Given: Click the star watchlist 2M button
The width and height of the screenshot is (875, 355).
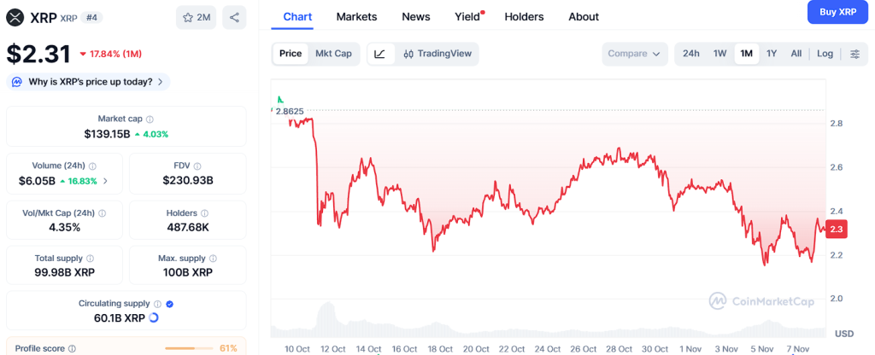Looking at the screenshot, I should (196, 17).
